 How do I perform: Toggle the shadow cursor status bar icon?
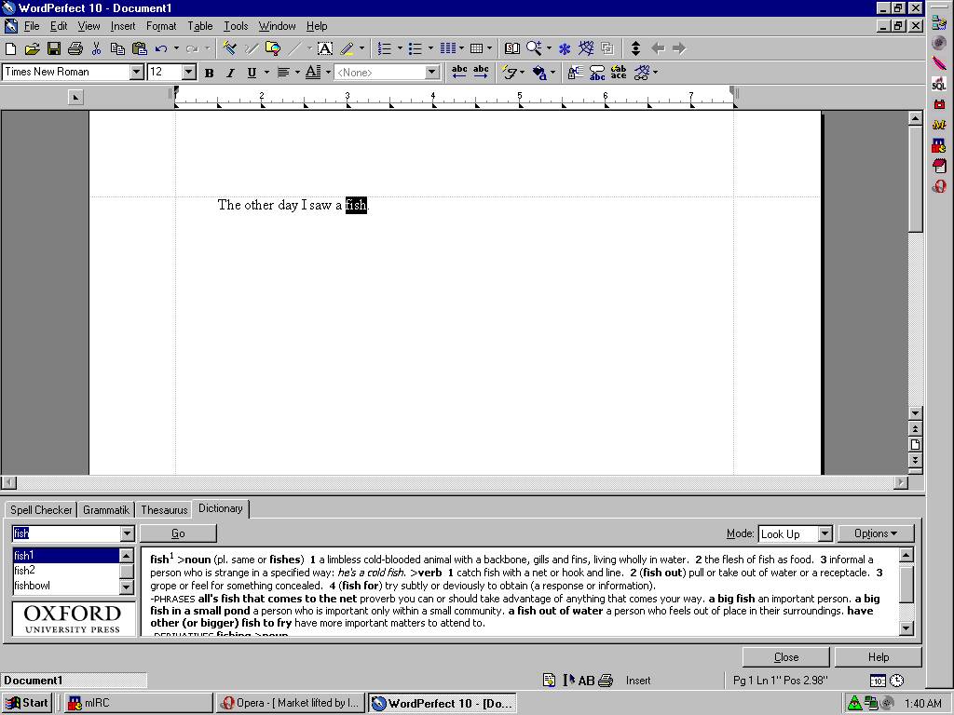click(569, 681)
